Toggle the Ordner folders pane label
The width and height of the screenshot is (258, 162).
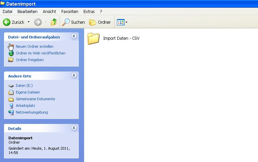click(x=104, y=22)
